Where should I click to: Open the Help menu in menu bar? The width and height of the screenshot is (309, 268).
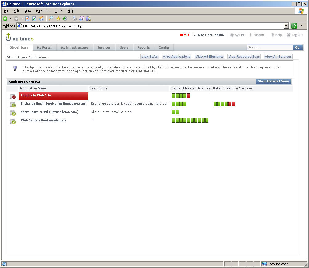click(70, 11)
